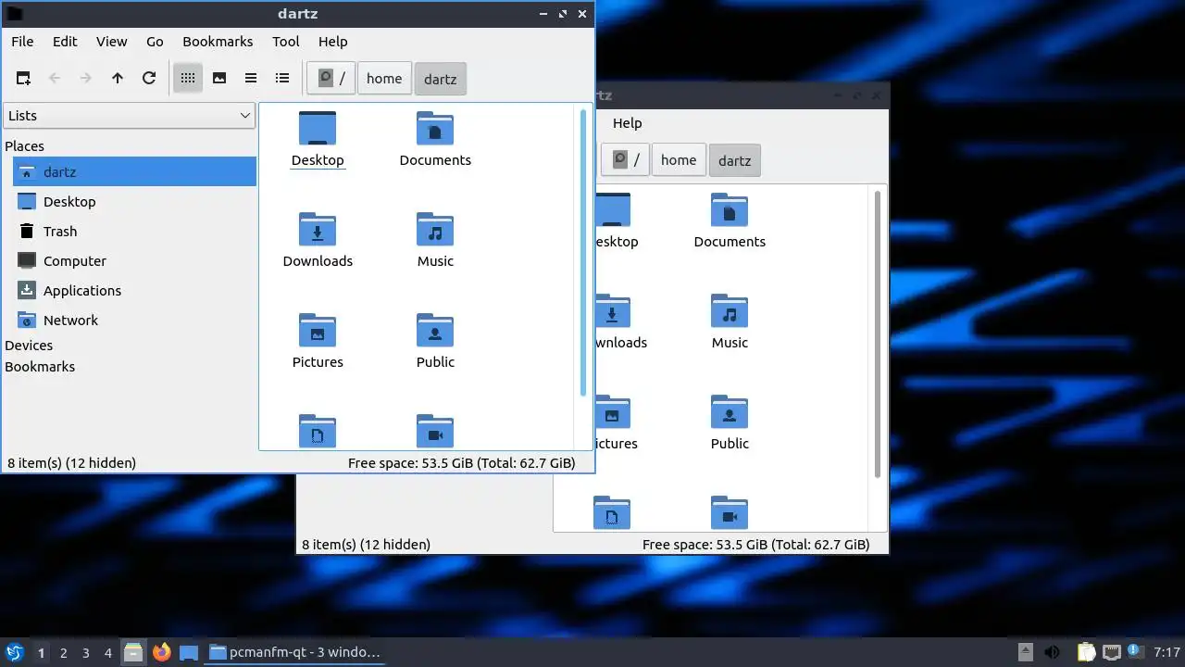Click root '/' path button in front window
The height and width of the screenshot is (667, 1185).
(331, 79)
